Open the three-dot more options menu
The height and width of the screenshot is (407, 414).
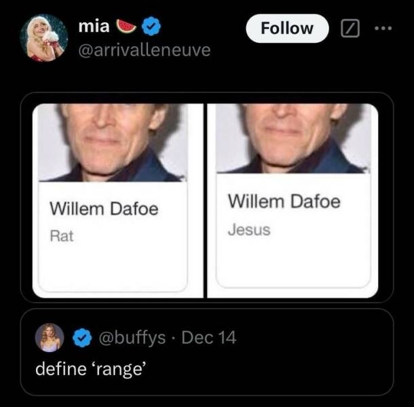coord(385,28)
